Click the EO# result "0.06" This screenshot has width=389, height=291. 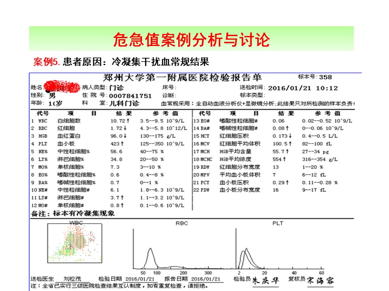coord(279,121)
